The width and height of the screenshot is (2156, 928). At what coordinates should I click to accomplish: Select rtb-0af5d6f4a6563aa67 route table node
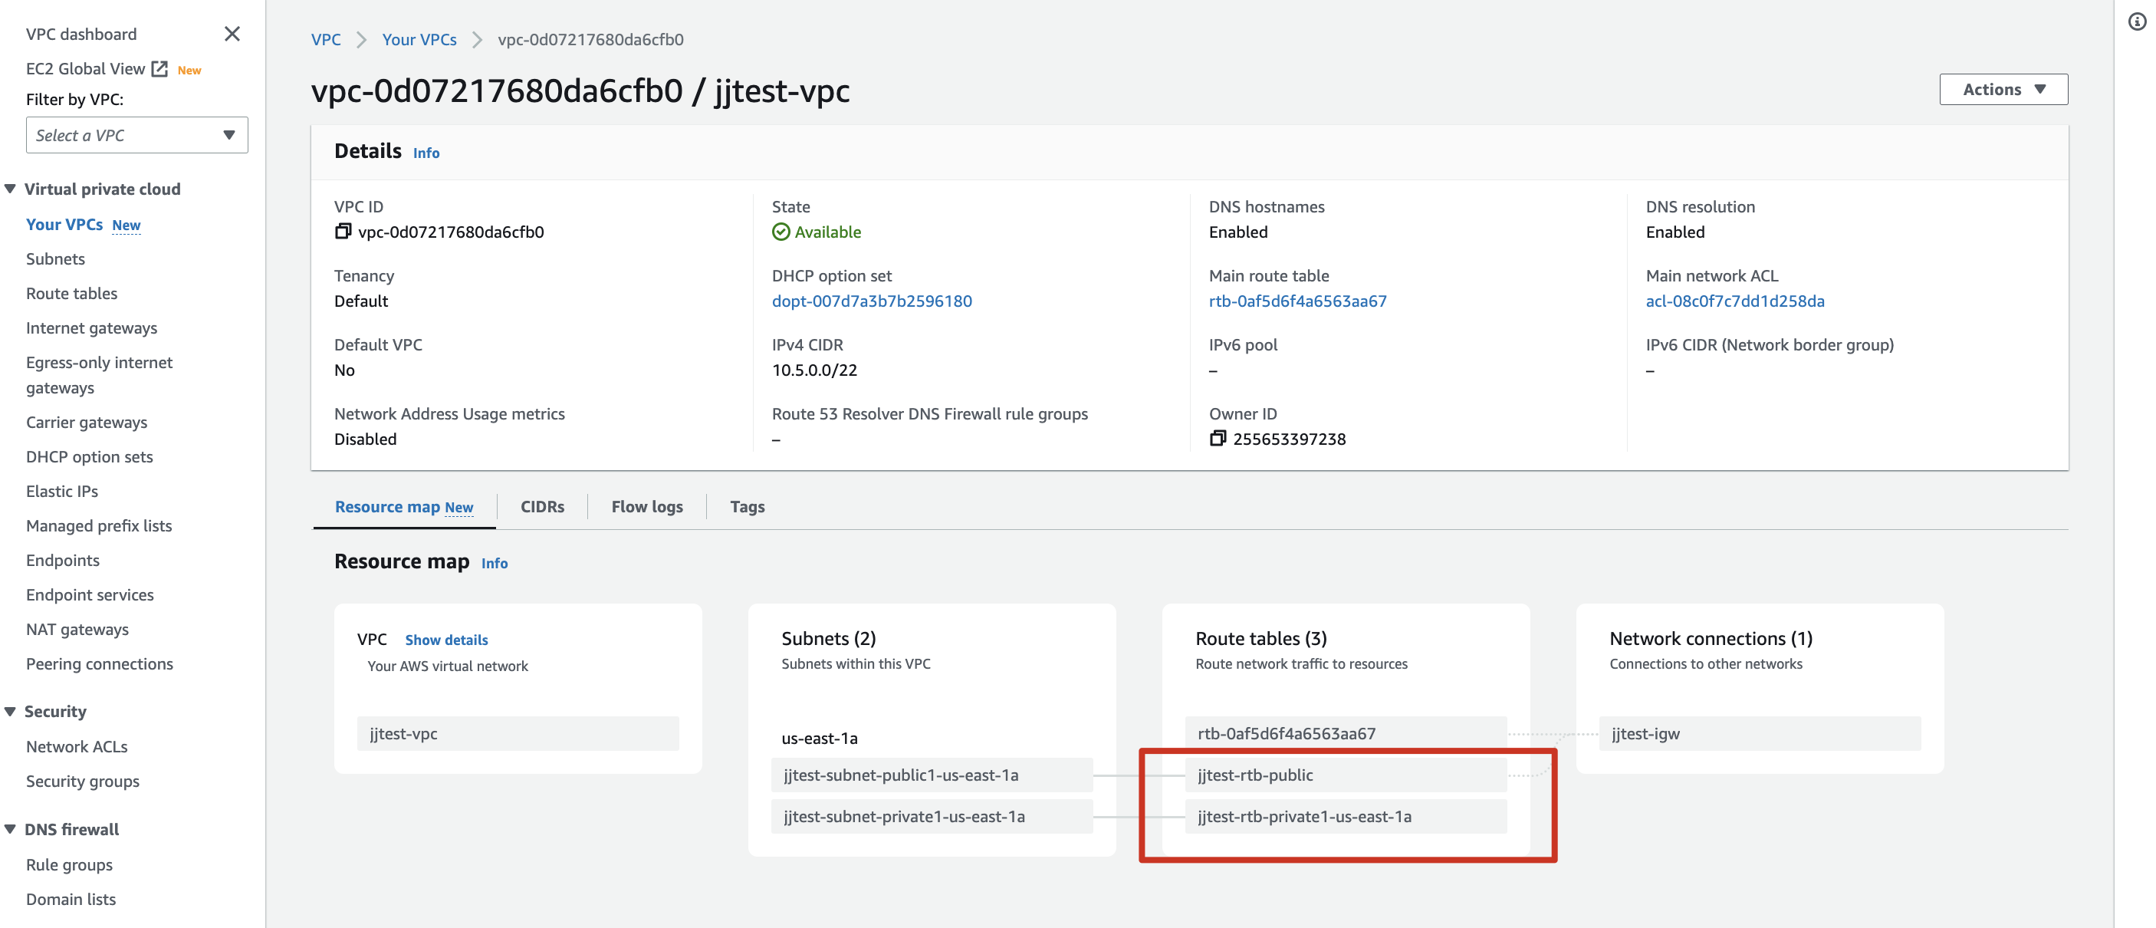point(1346,733)
